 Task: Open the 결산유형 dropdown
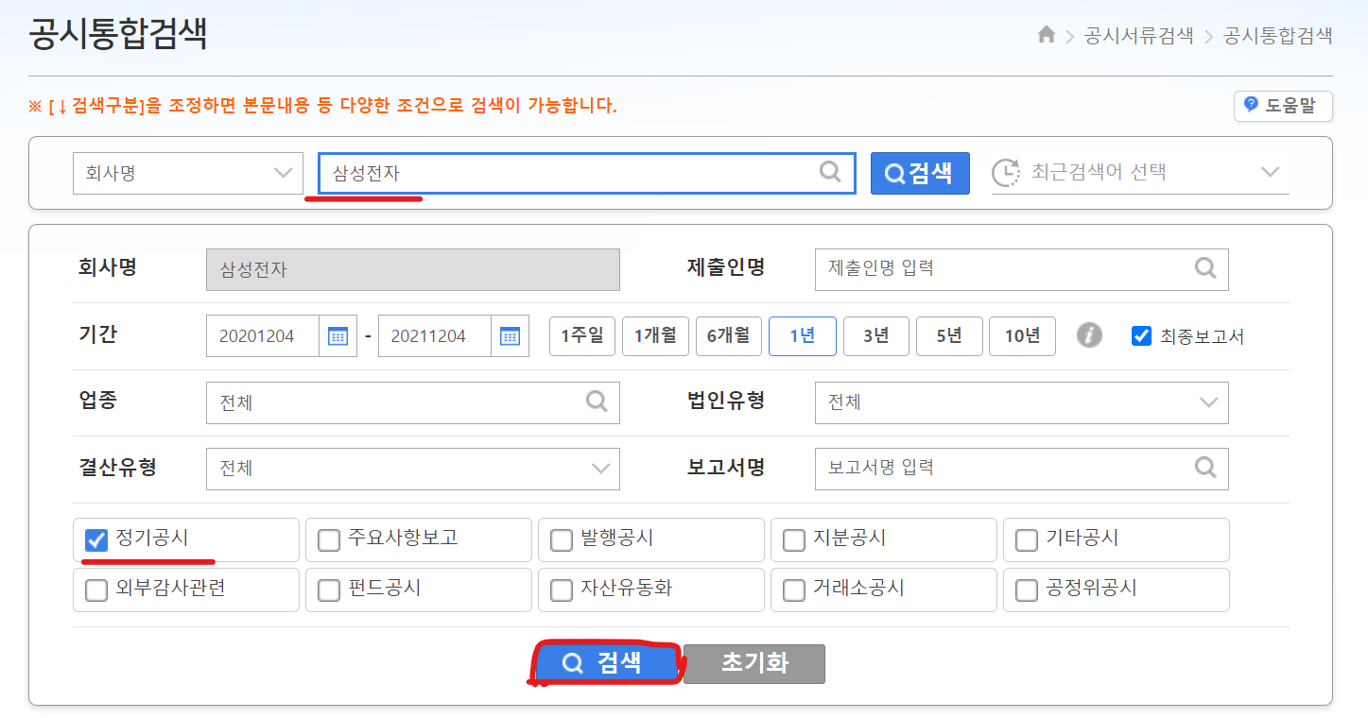click(412, 469)
